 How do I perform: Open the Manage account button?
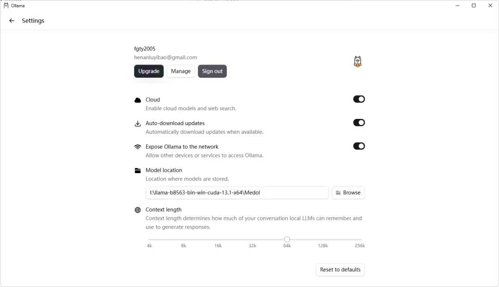pyautogui.click(x=181, y=71)
